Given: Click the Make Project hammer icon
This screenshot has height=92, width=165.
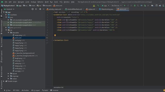Looking at the screenshot, I should point(98,6).
